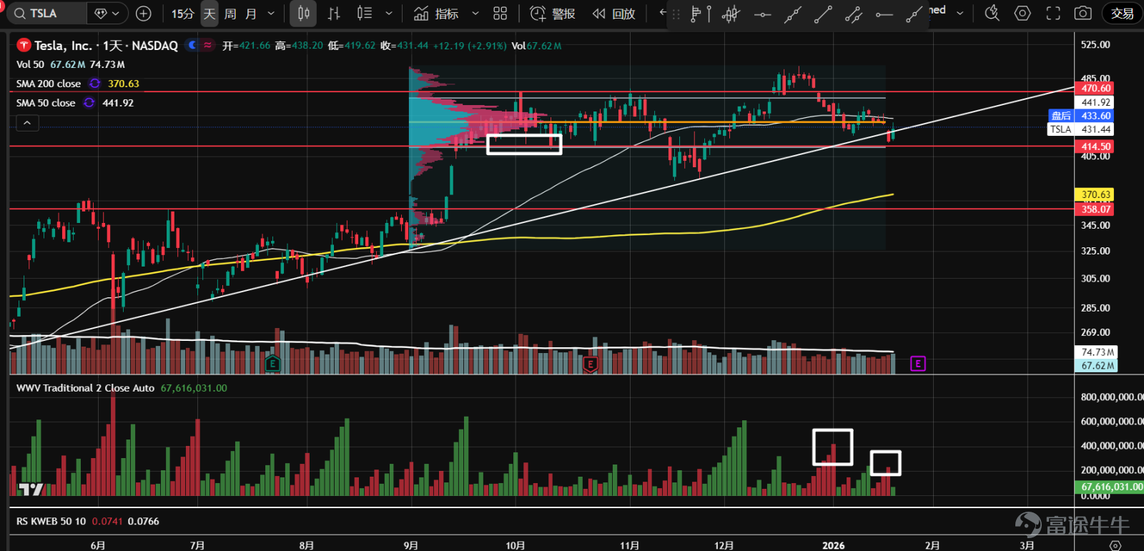Image resolution: width=1144 pixels, height=551 pixels.
Task: Expand the time interval dropdown
Action: coord(271,14)
